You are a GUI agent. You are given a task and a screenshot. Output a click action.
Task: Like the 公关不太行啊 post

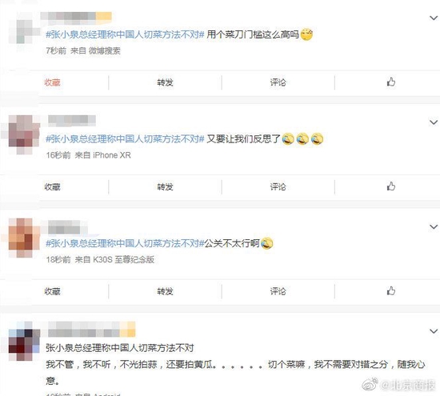[x=391, y=290]
